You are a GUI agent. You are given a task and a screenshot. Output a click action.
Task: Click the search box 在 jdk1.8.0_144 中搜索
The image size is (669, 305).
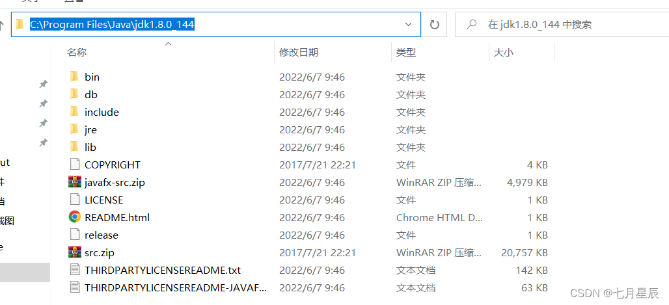click(562, 25)
